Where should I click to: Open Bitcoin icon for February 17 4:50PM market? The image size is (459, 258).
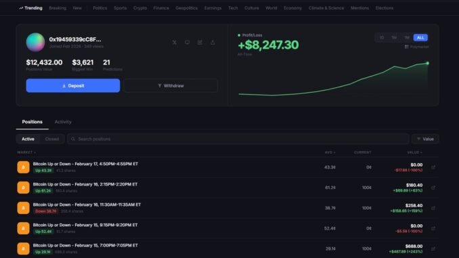click(23, 167)
